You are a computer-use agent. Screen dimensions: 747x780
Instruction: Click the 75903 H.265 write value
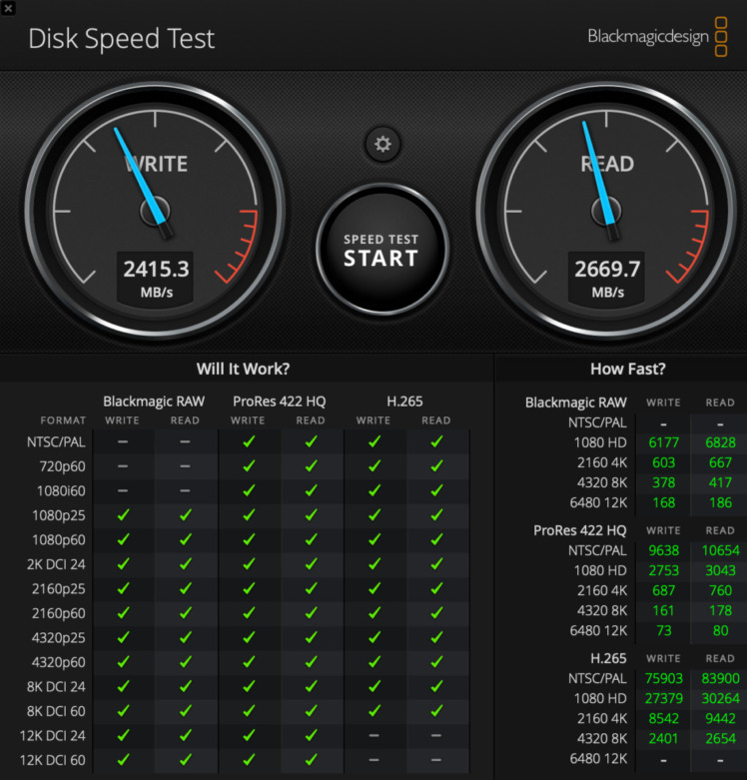663,678
